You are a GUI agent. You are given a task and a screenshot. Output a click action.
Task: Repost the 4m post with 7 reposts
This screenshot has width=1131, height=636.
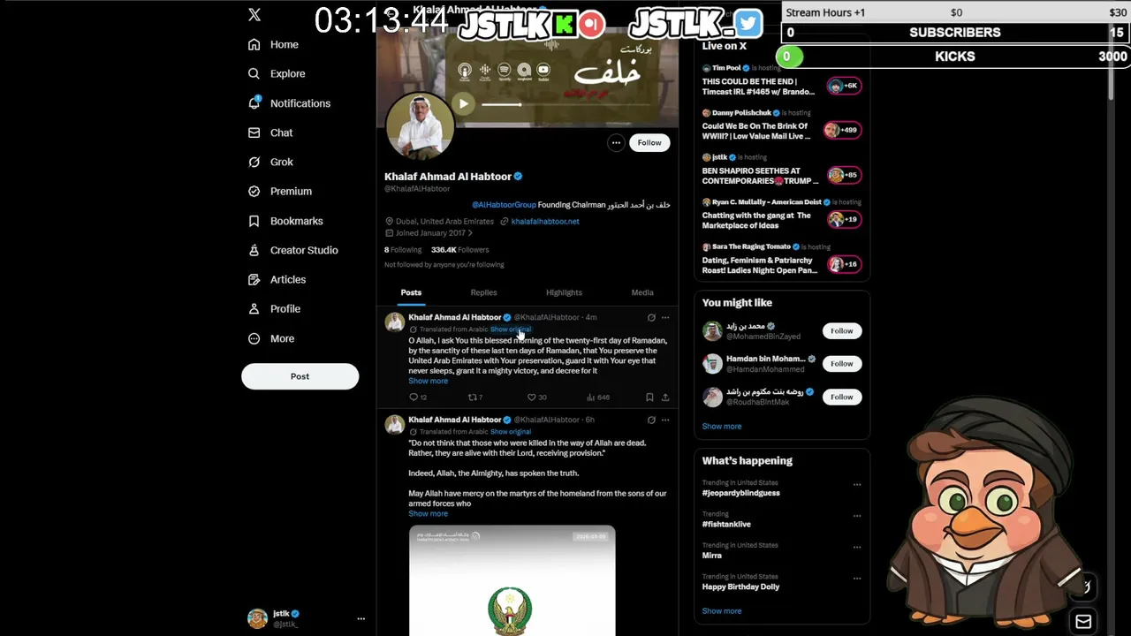(x=475, y=397)
